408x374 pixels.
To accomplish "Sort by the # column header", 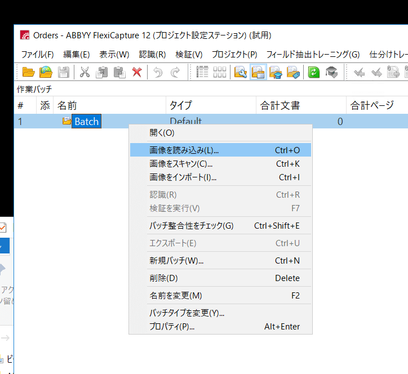I will tap(25, 105).
